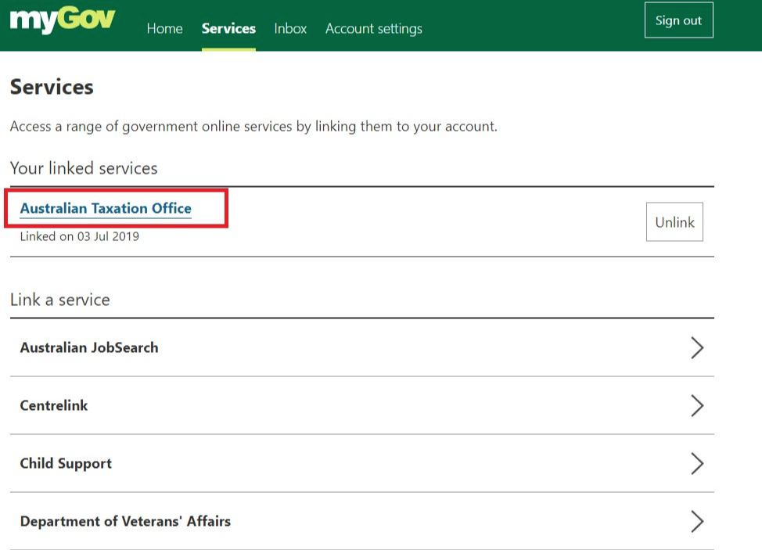This screenshot has width=762, height=550.
Task: Click the 'Your linked services' heading
Action: (x=84, y=168)
